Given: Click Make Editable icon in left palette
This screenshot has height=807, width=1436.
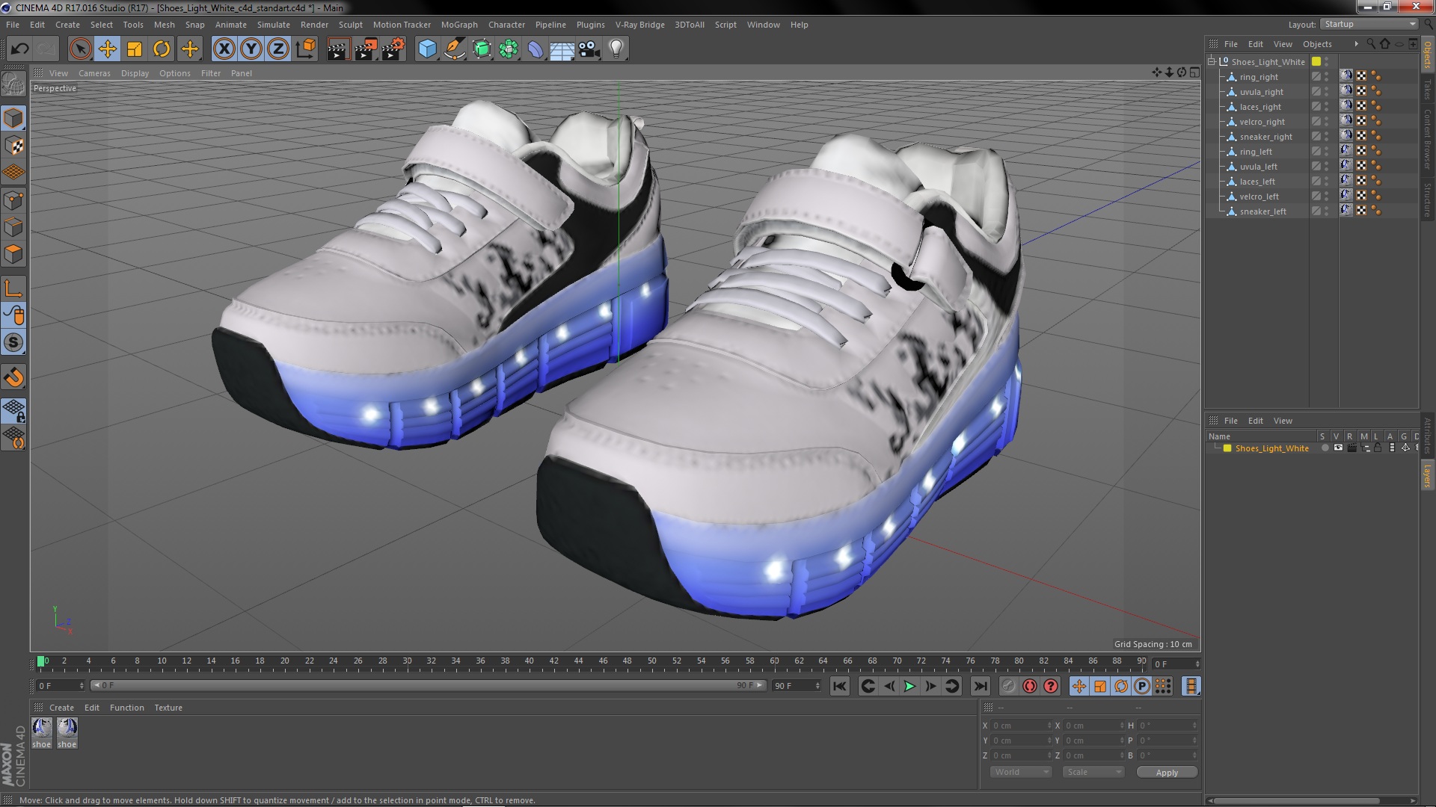Looking at the screenshot, I should click(13, 84).
